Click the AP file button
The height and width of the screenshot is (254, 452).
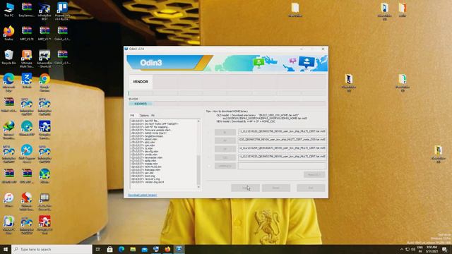click(x=225, y=140)
